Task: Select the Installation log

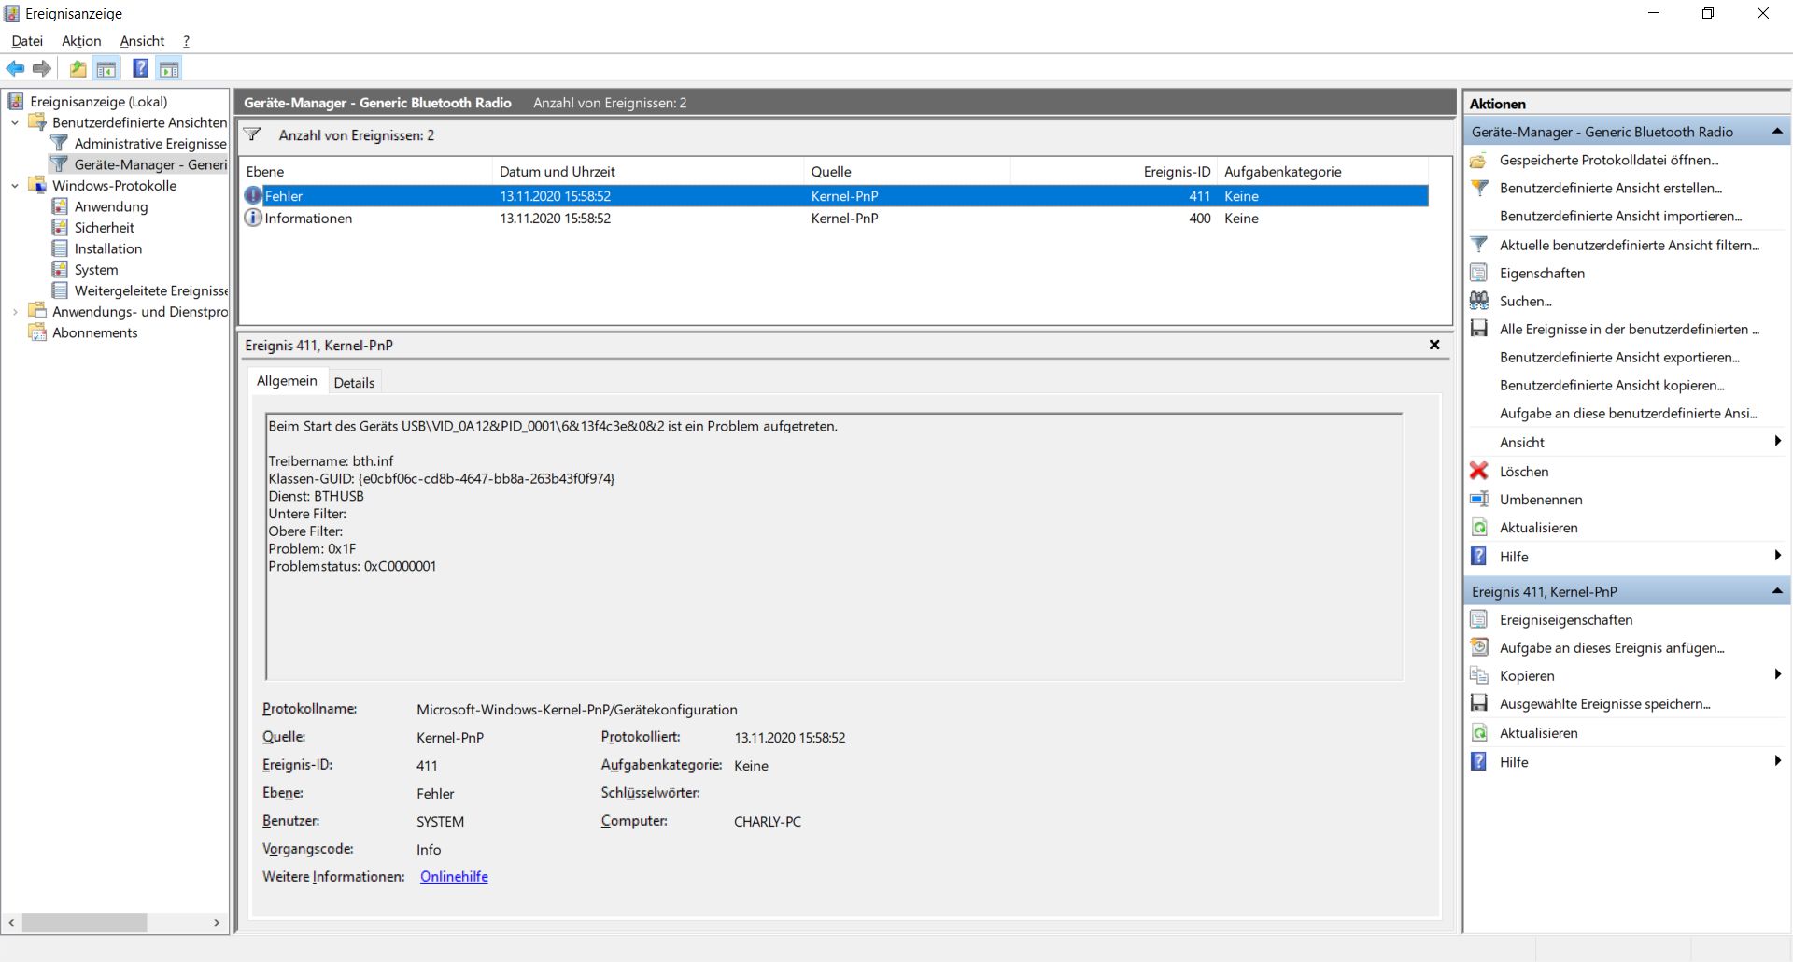Action: (x=108, y=248)
